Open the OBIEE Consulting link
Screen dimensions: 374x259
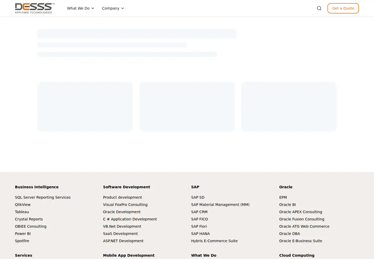click(x=31, y=226)
